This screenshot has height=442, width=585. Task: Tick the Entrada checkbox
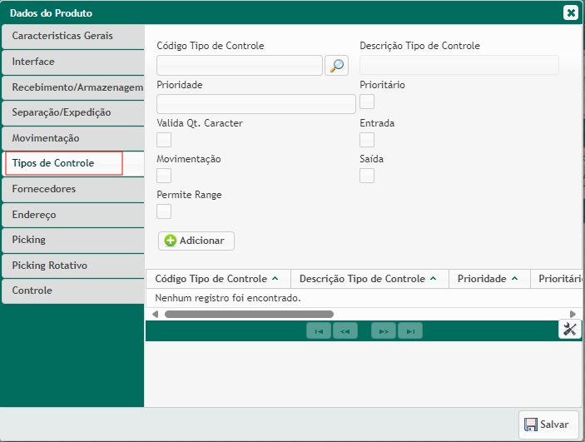367,140
